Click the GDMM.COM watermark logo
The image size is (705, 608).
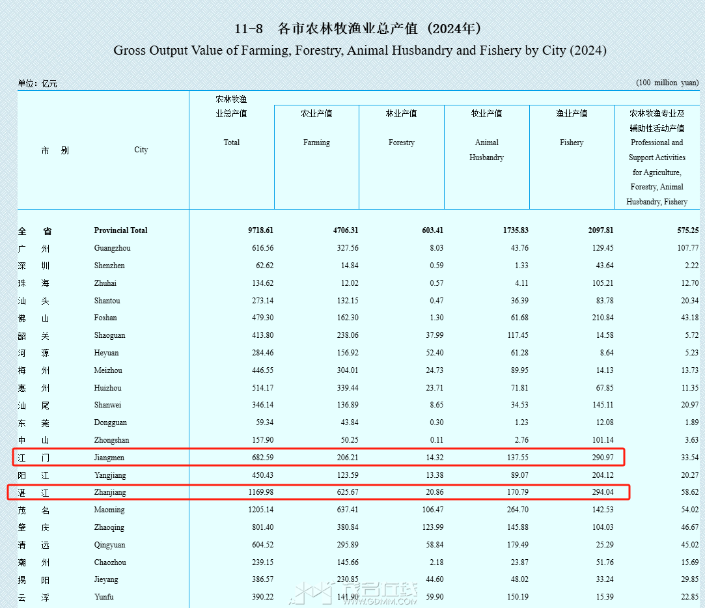[x=355, y=592]
